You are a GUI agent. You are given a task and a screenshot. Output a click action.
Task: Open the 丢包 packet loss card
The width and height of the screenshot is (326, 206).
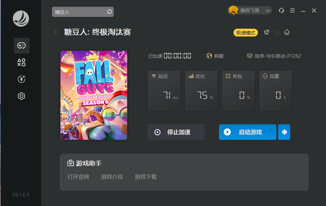pos(239,91)
